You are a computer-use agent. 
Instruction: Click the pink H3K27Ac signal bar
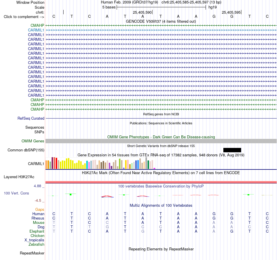(161, 182)
